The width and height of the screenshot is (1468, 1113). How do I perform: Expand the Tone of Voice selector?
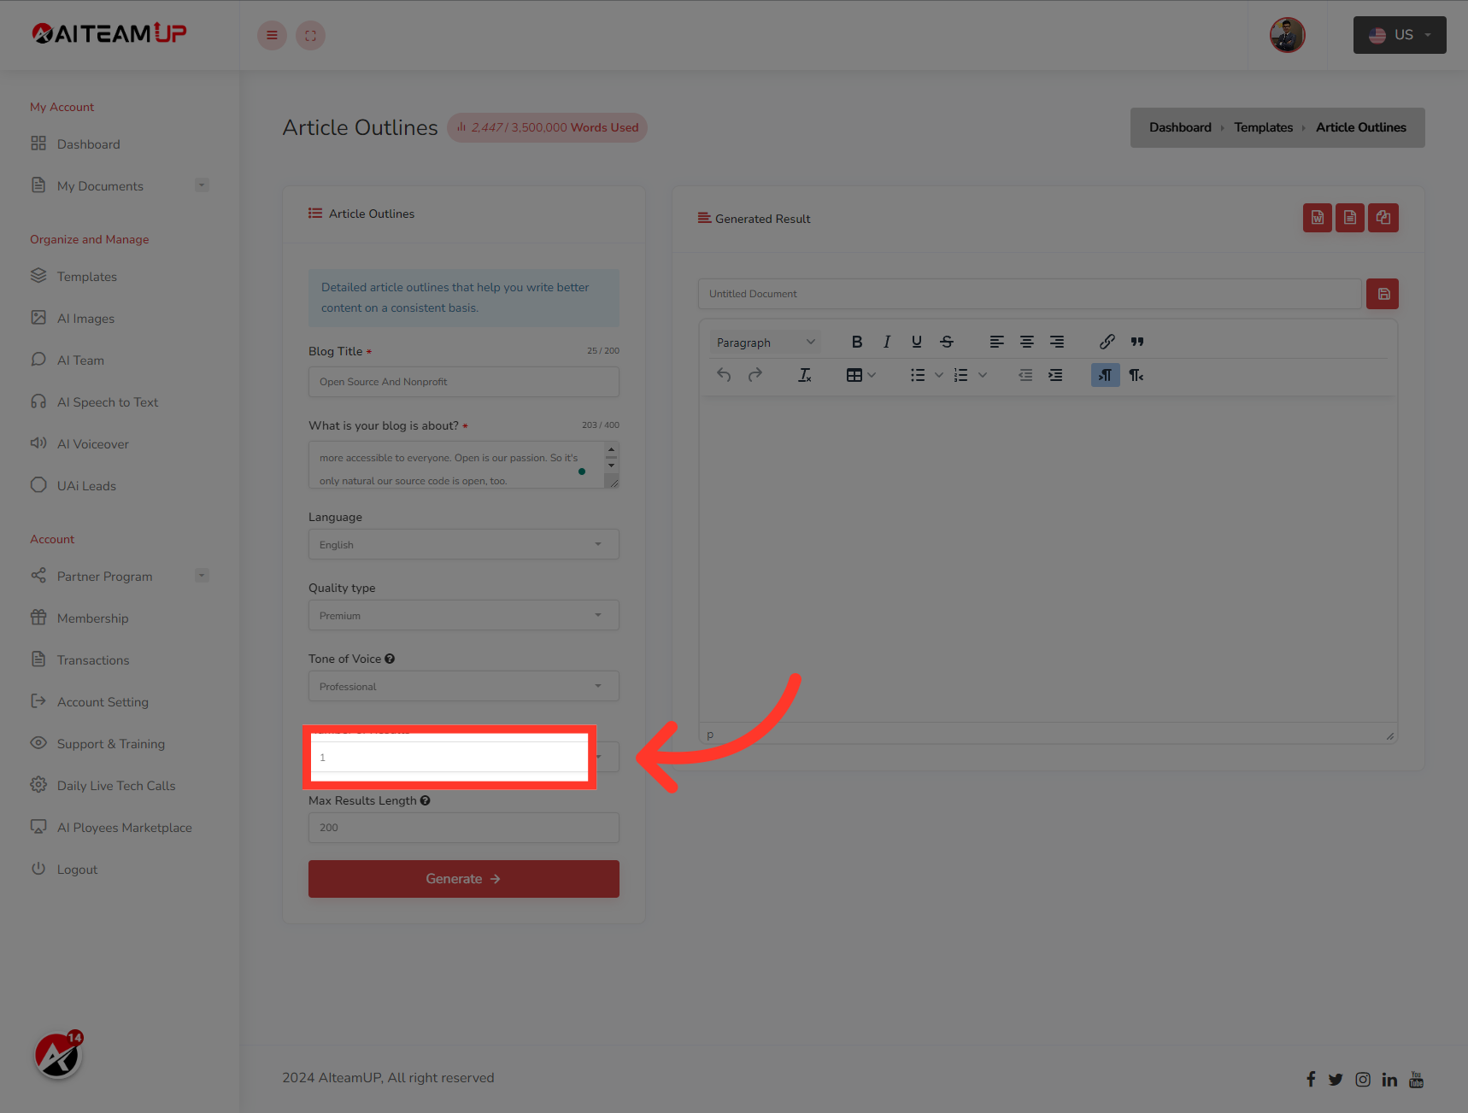click(463, 686)
